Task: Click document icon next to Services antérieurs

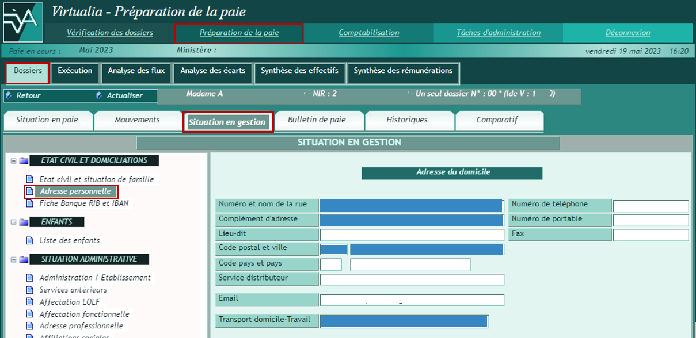Action: click(x=30, y=290)
